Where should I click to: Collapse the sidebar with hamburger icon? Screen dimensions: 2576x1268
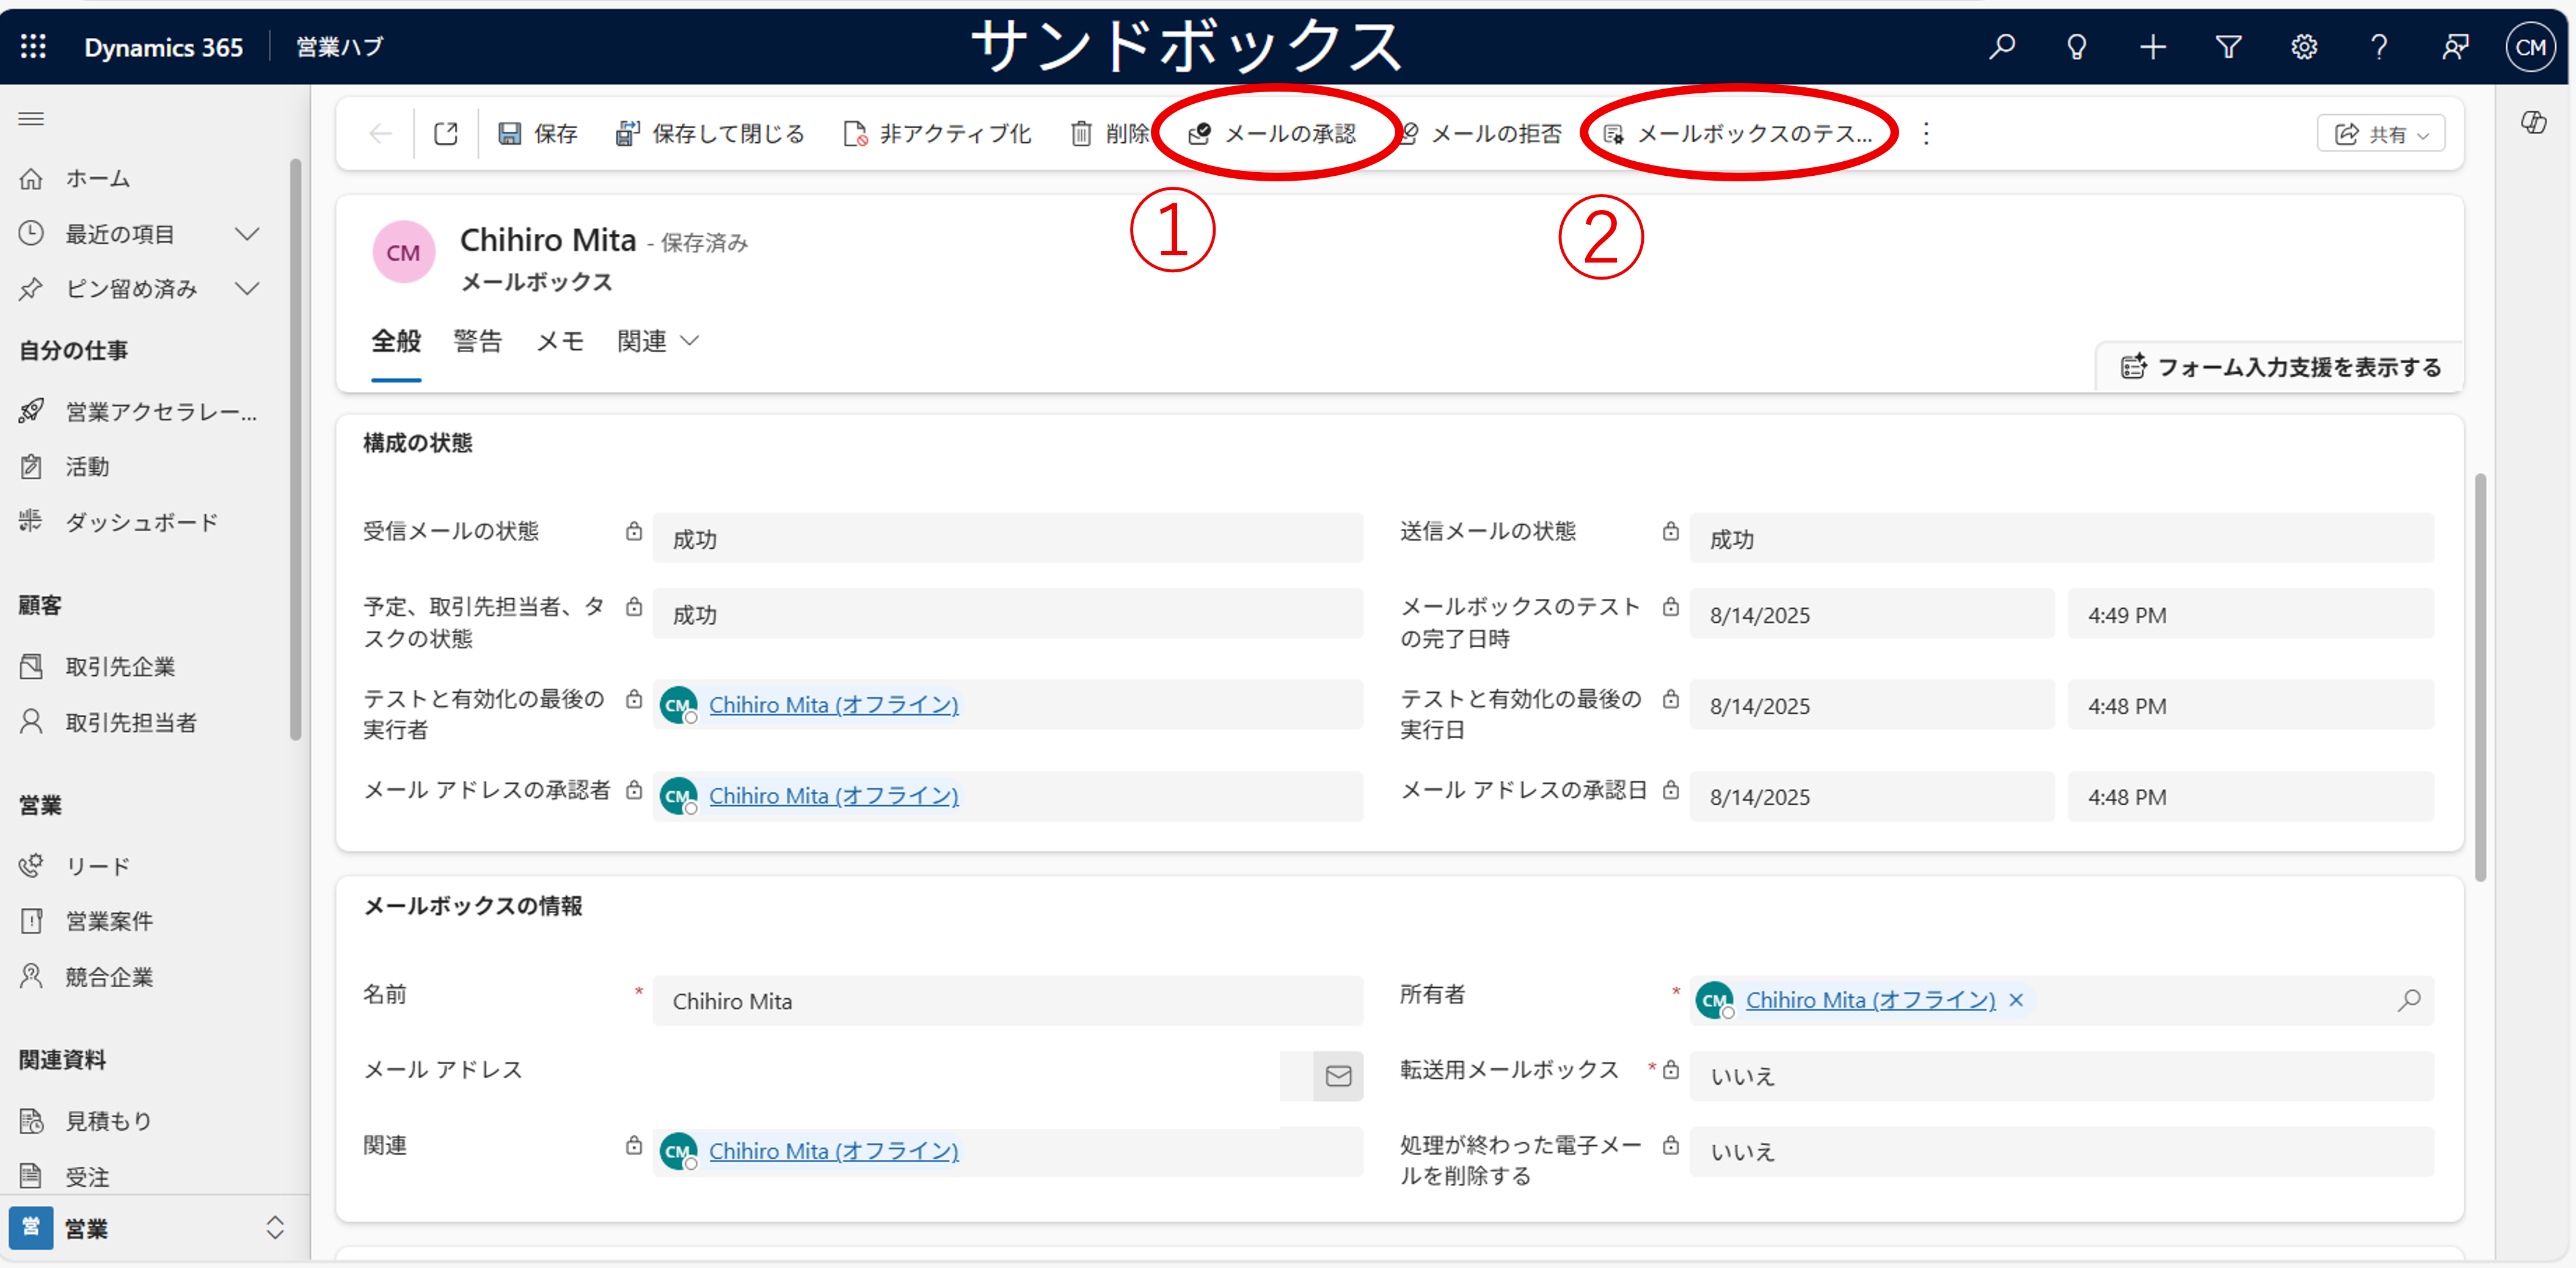point(31,119)
